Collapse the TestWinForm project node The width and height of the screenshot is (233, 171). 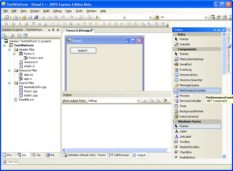pyautogui.click(x=4, y=45)
